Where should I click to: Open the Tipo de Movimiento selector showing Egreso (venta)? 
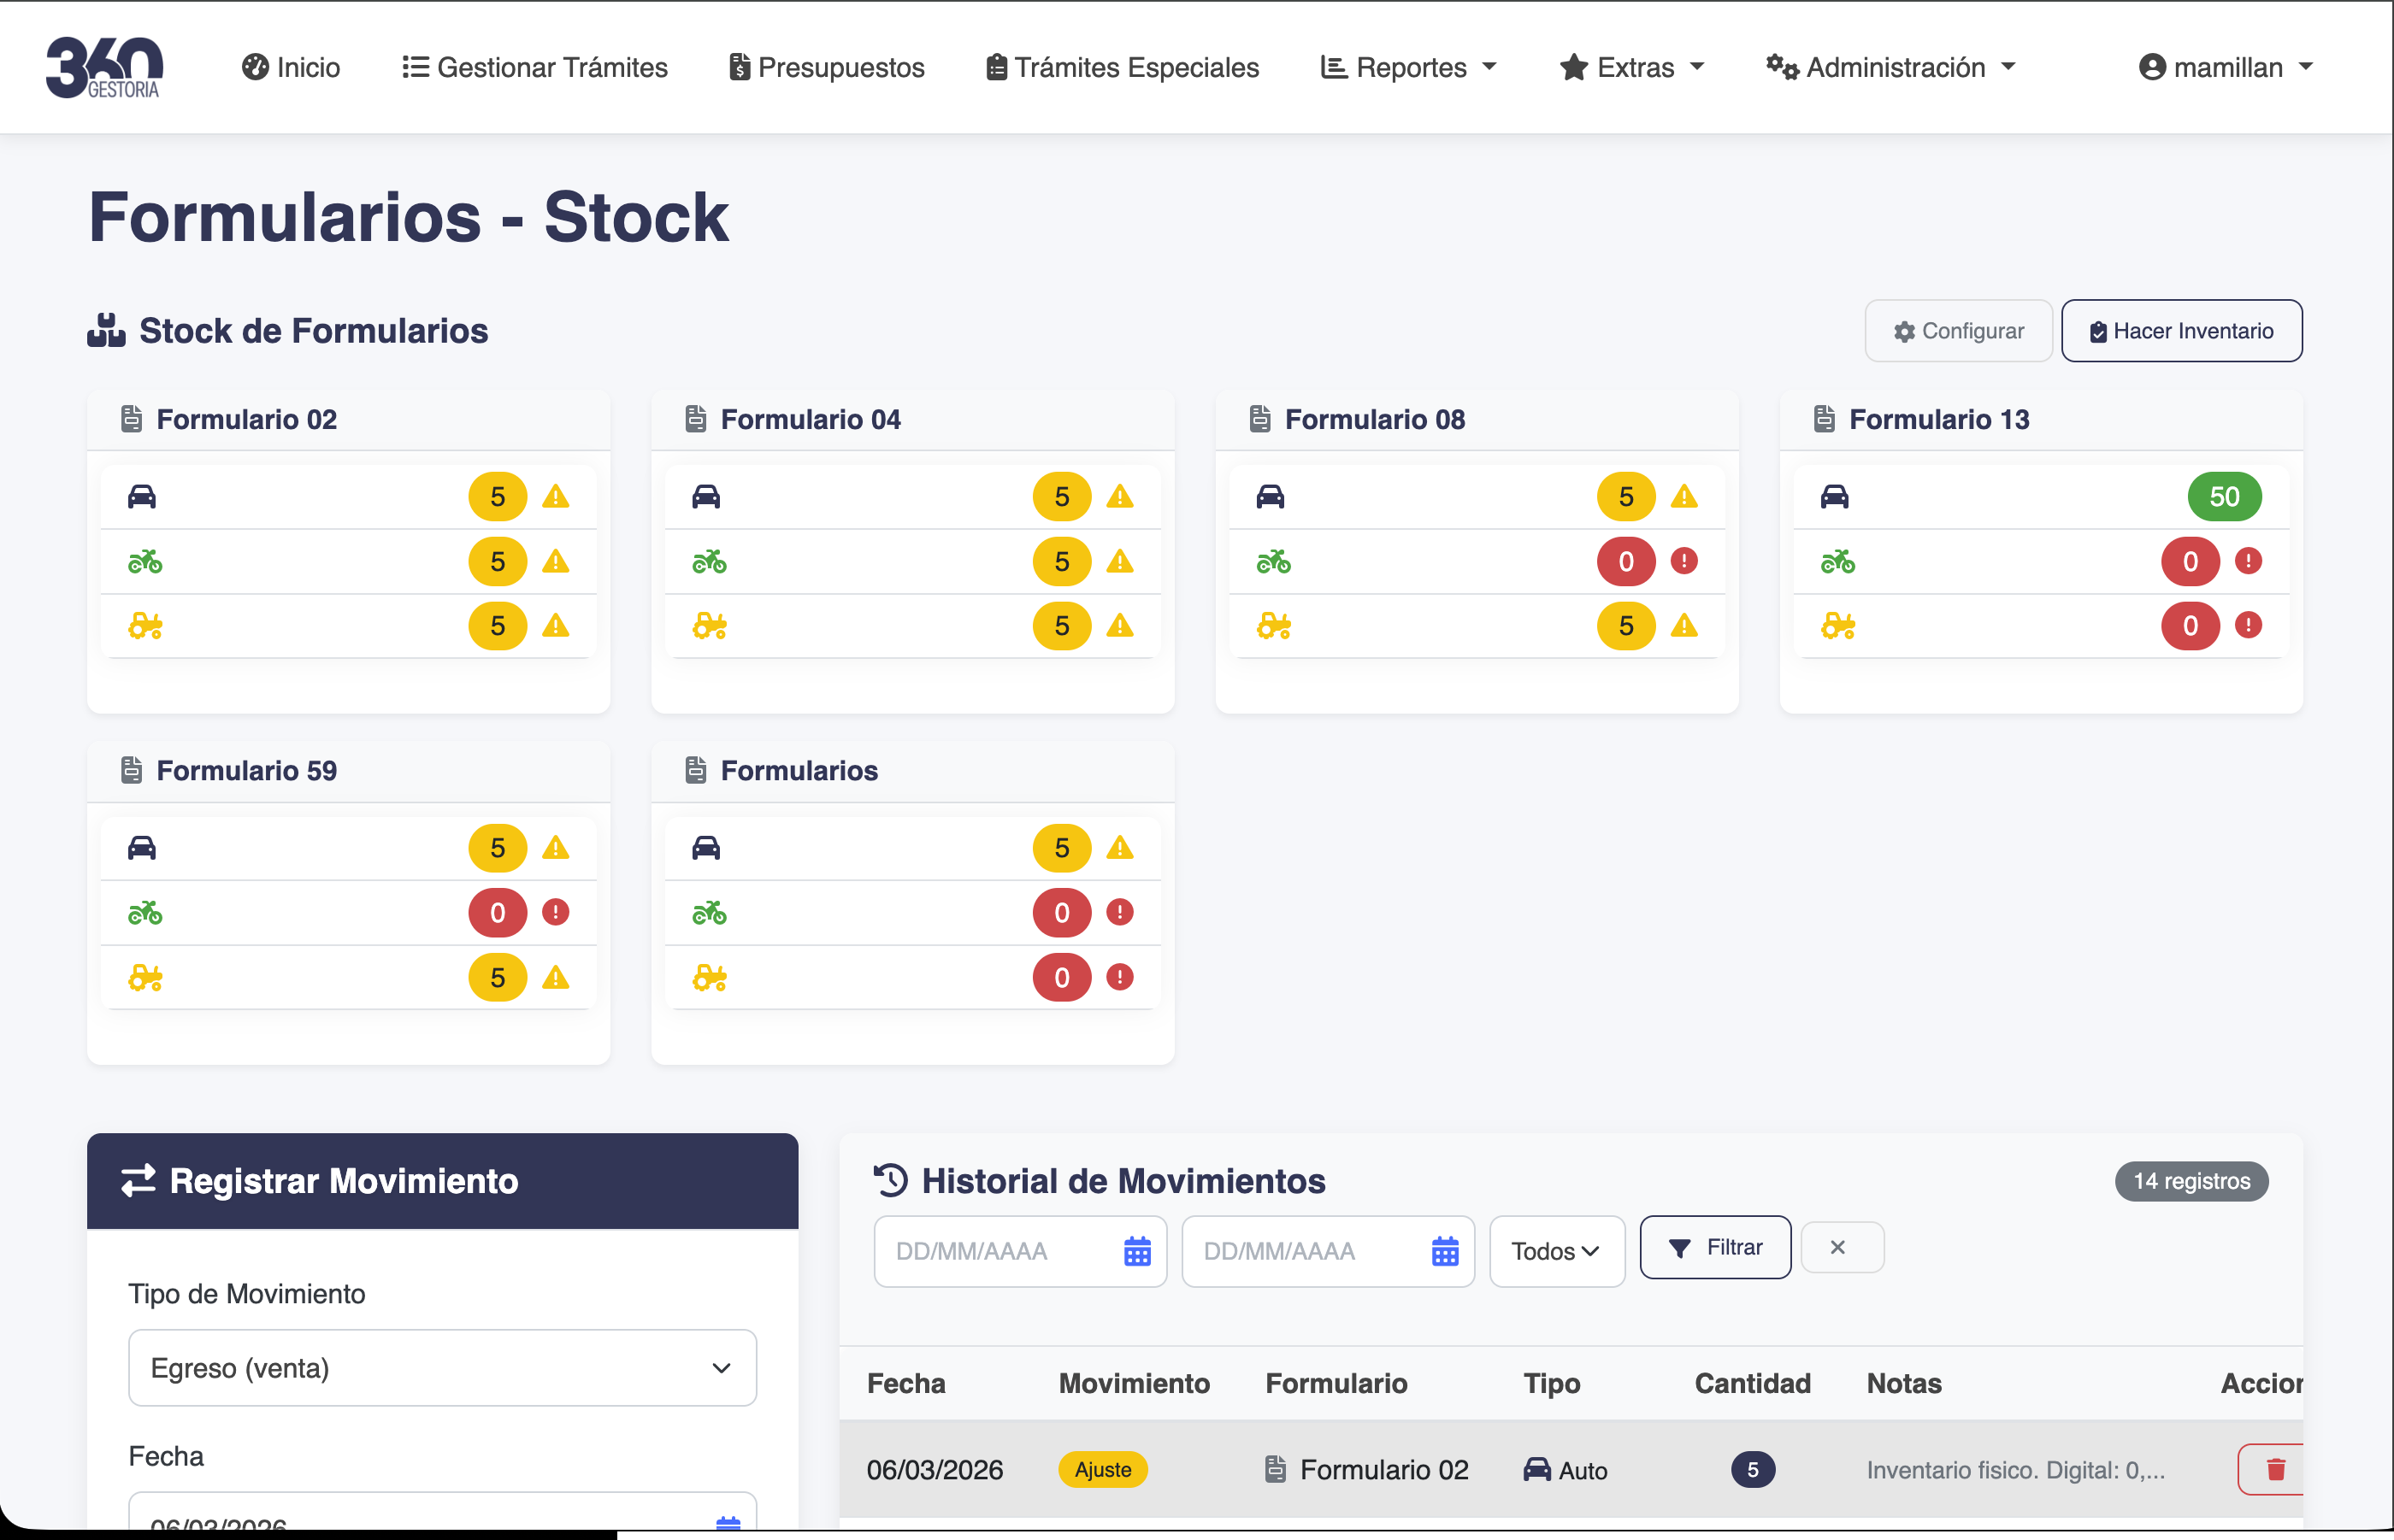(x=441, y=1367)
